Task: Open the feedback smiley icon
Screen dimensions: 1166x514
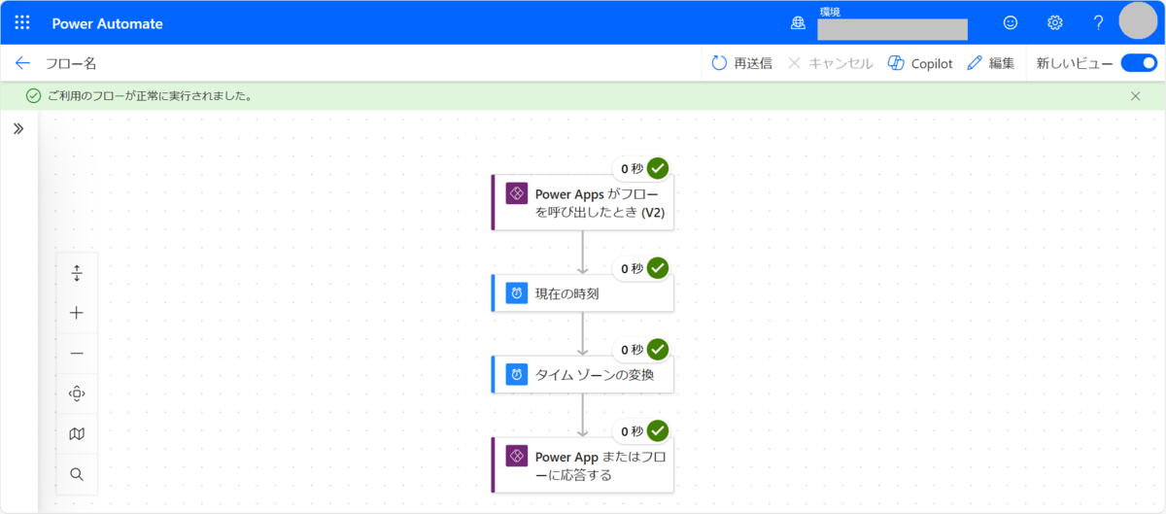Action: point(1011,22)
